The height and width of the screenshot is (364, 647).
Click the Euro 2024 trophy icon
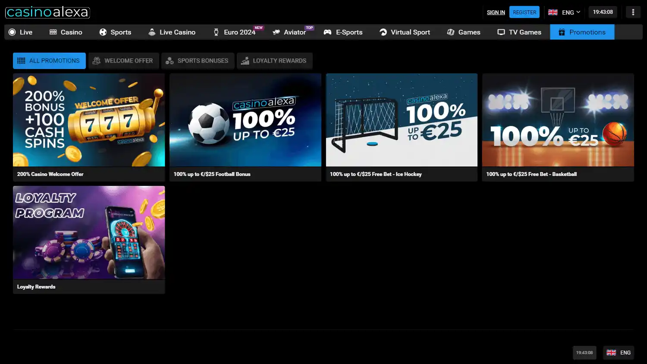point(216,32)
